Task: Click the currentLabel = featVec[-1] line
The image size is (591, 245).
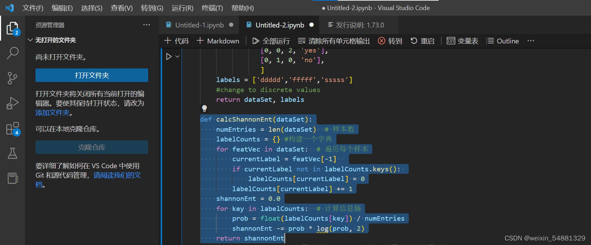Action: tap(284, 159)
